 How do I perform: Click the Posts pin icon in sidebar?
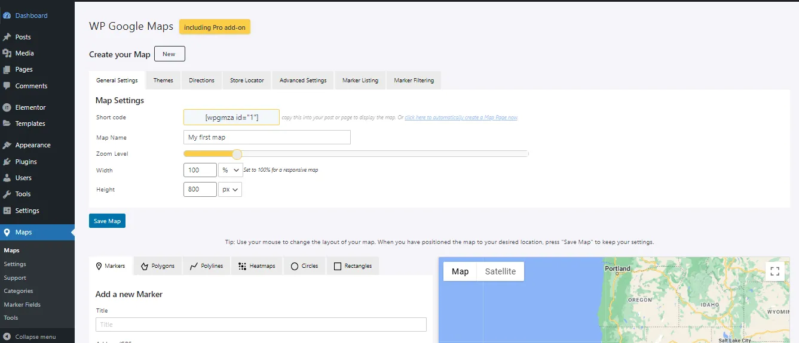tap(7, 37)
